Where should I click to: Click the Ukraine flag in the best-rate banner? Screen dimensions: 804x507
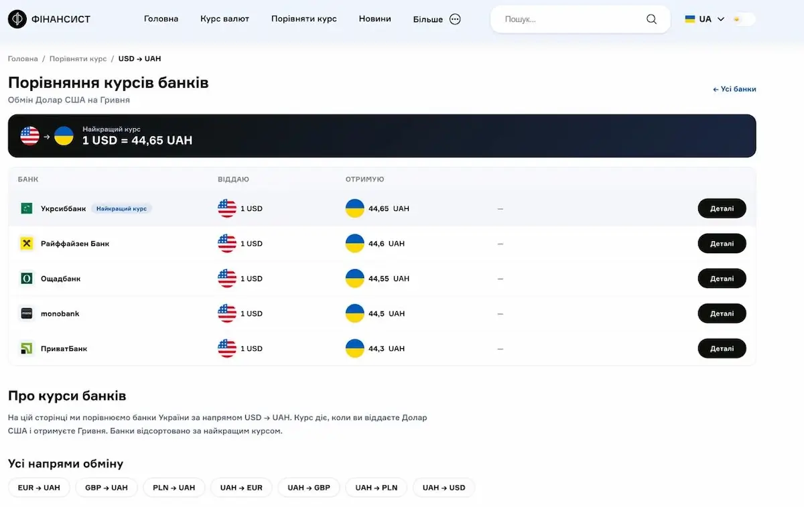tap(64, 136)
